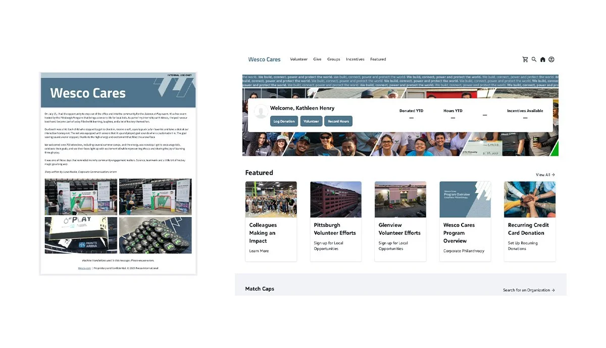This screenshot has width=606, height=348.
Task: Click the search magnifier icon
Action: click(x=534, y=60)
